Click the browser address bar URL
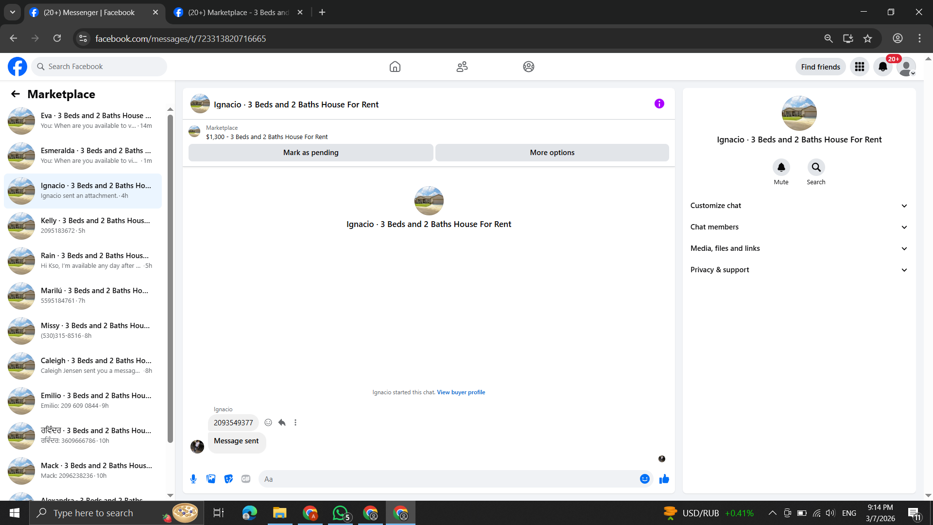The width and height of the screenshot is (933, 525). [181, 38]
